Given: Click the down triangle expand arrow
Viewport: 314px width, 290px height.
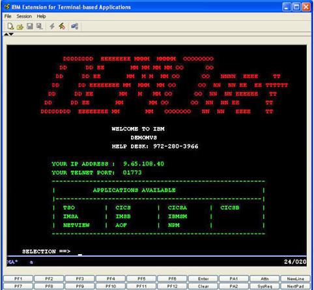Looking at the screenshot, I should tap(11, 34).
